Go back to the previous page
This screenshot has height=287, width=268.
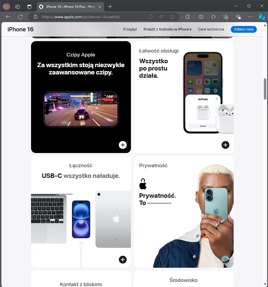(8, 17)
